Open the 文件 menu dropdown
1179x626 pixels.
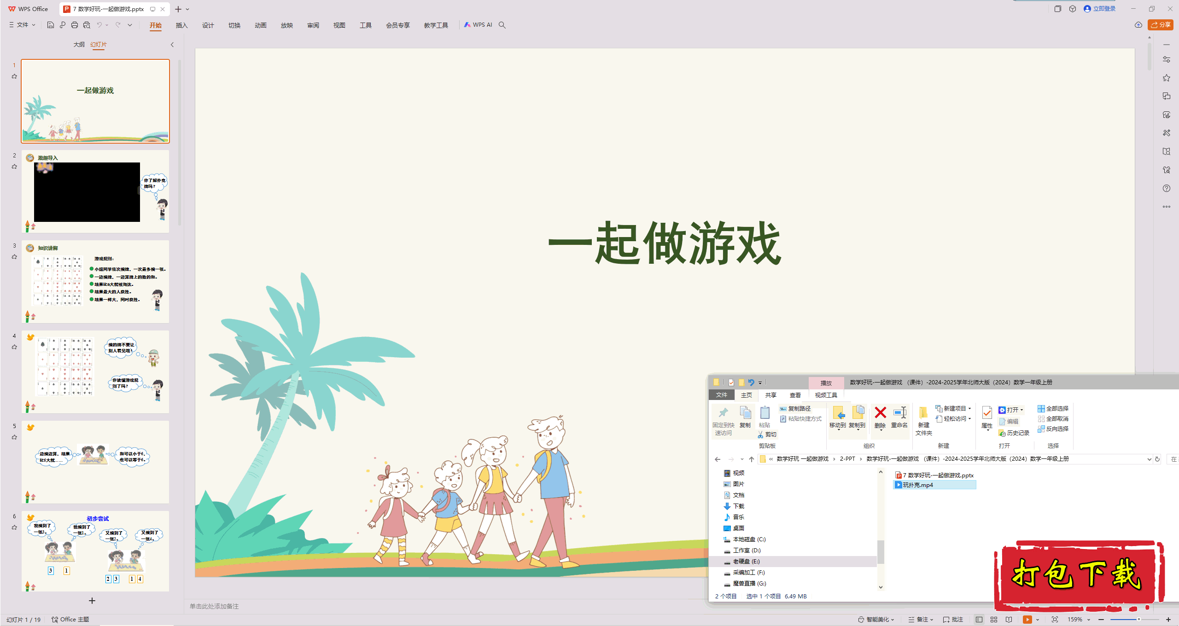(23, 25)
